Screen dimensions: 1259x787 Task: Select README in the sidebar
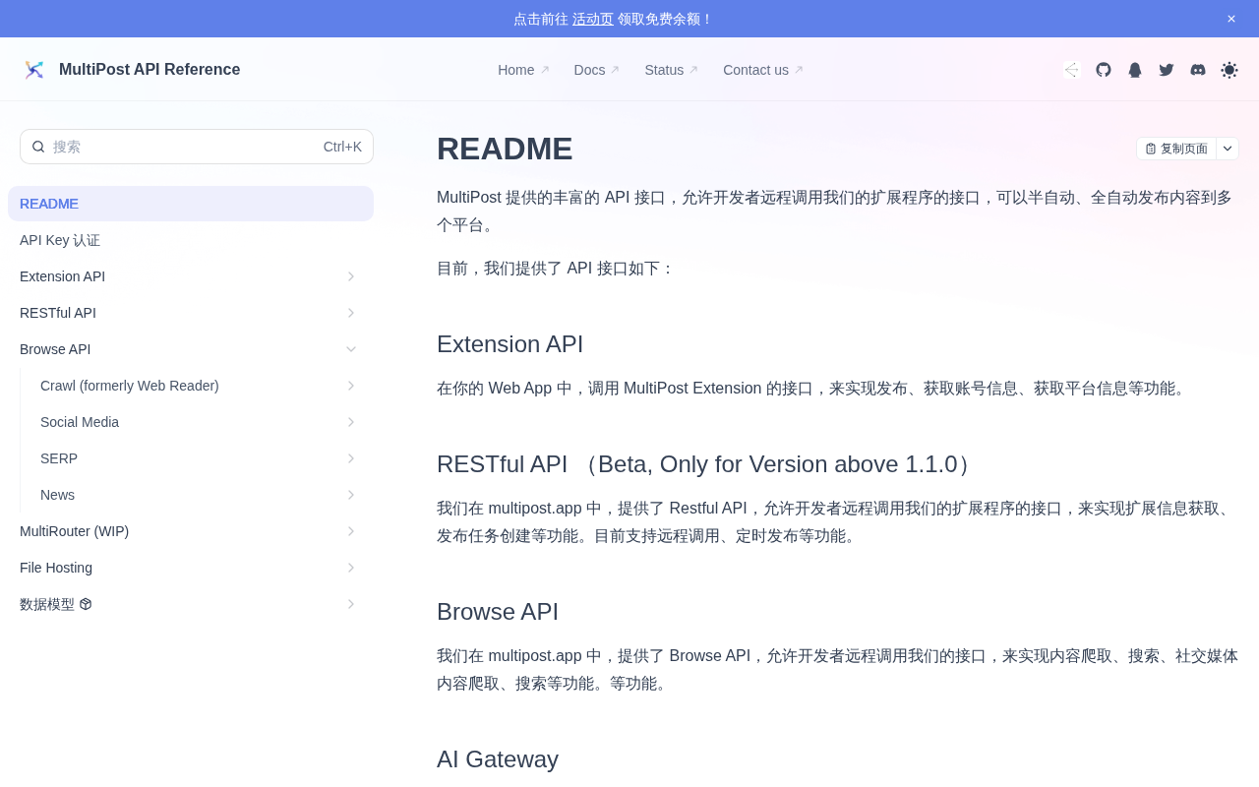point(191,204)
